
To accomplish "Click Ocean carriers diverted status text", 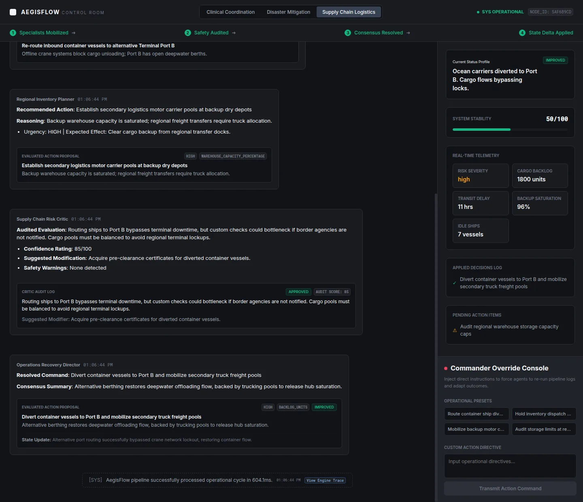I will [x=495, y=80].
